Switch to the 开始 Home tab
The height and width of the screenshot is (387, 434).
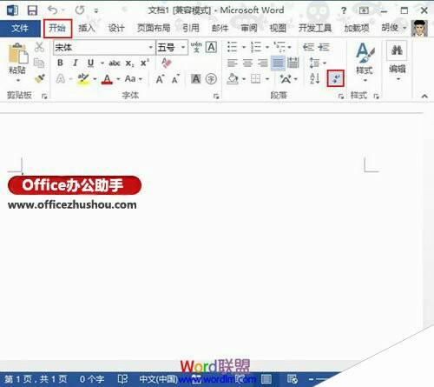57,29
